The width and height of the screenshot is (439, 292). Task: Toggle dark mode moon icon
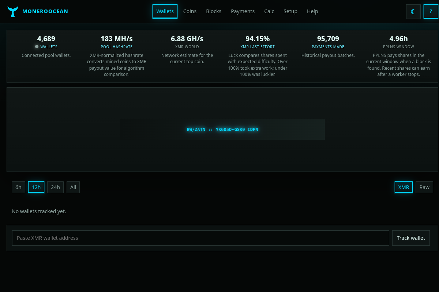click(413, 12)
